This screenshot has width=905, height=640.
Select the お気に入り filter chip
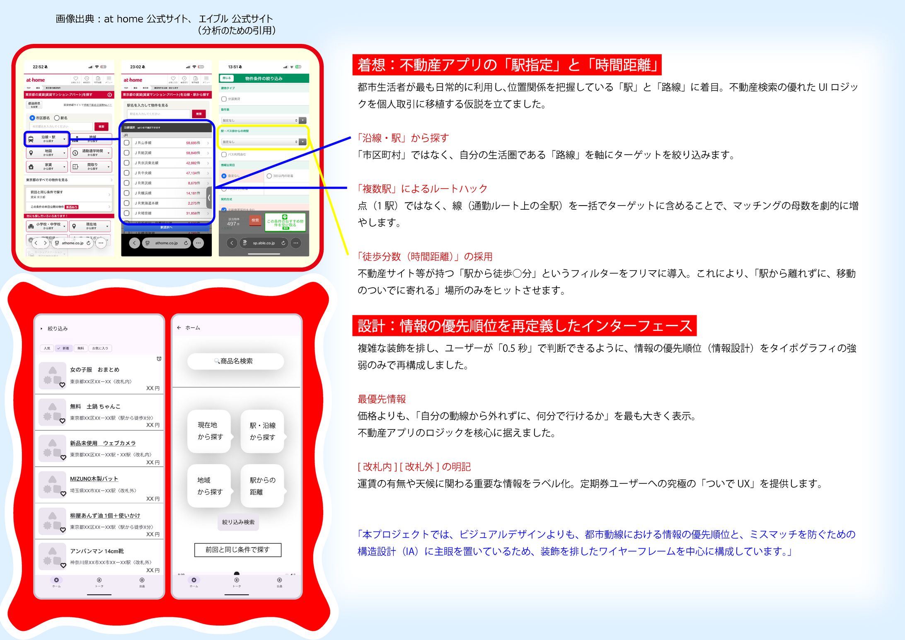click(x=100, y=349)
